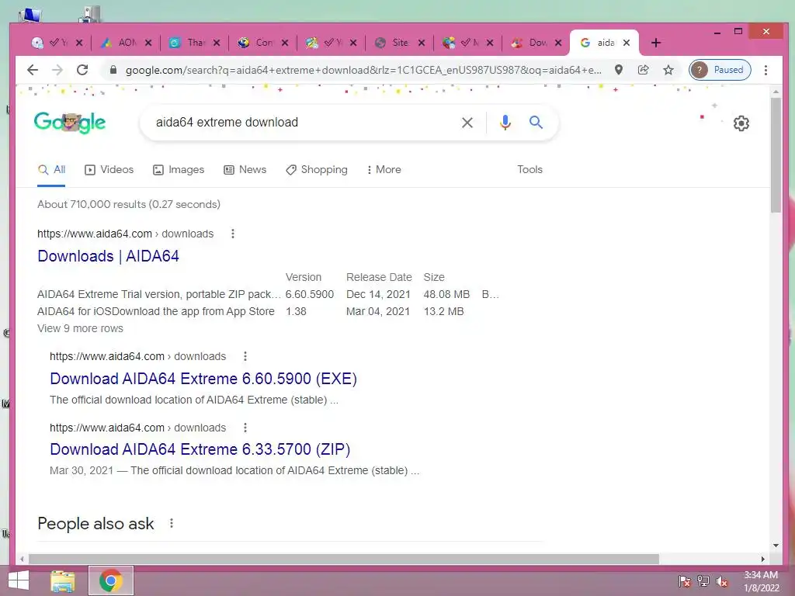Click the scroll down arrow
This screenshot has width=795, height=596.
click(x=776, y=546)
